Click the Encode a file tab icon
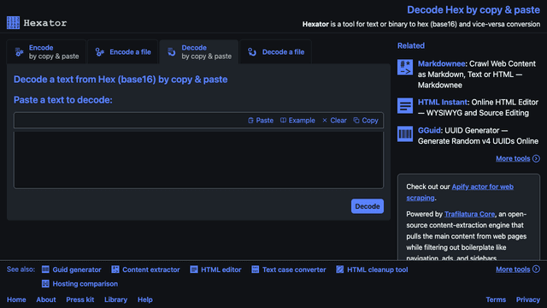The image size is (547, 308). point(100,52)
